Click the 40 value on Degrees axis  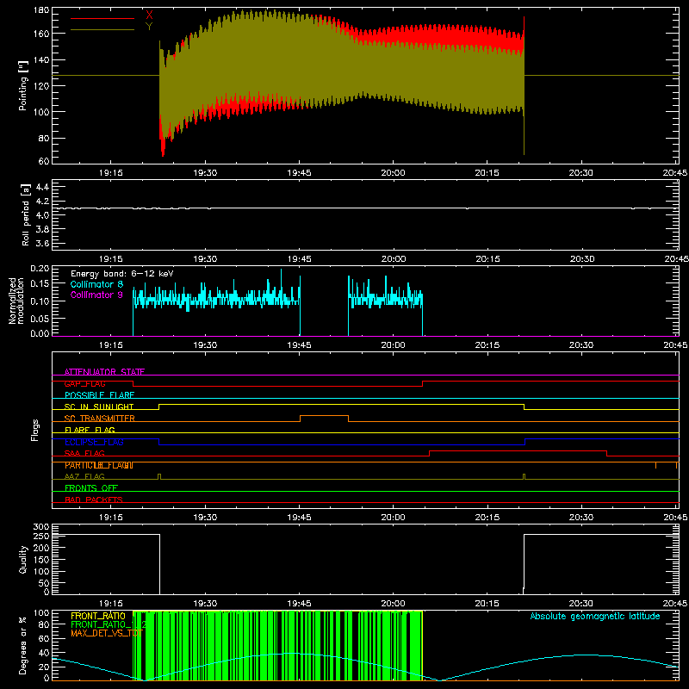pyautogui.click(x=44, y=653)
